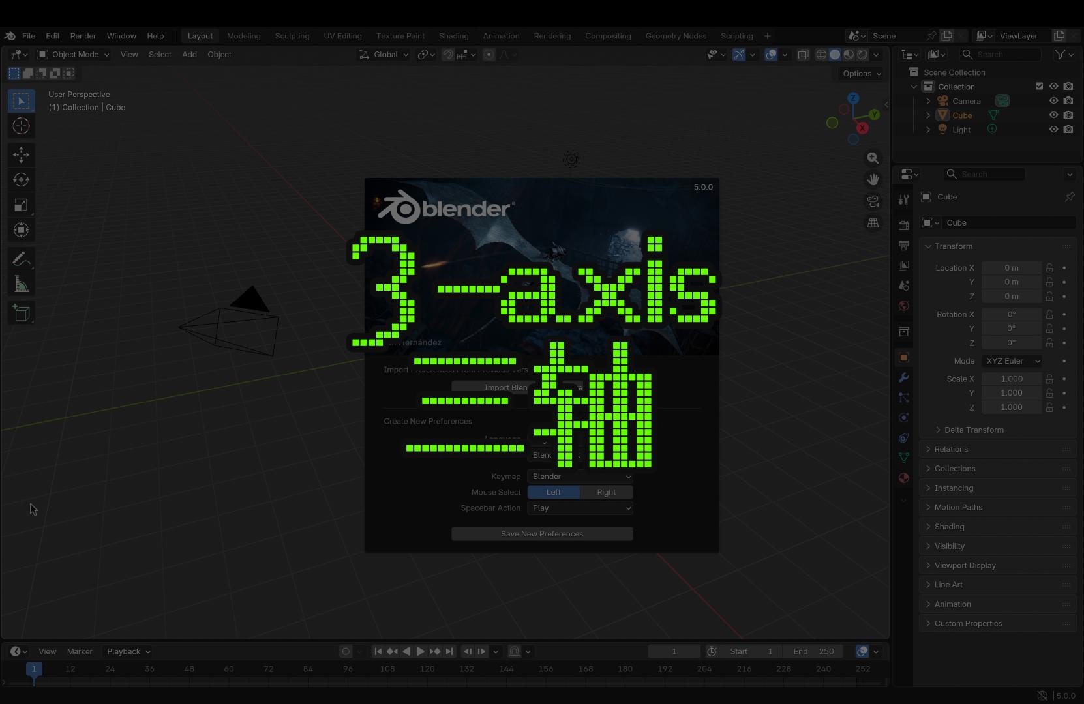The width and height of the screenshot is (1084, 704).
Task: Activate the 3D Cursor tool
Action: (x=21, y=126)
